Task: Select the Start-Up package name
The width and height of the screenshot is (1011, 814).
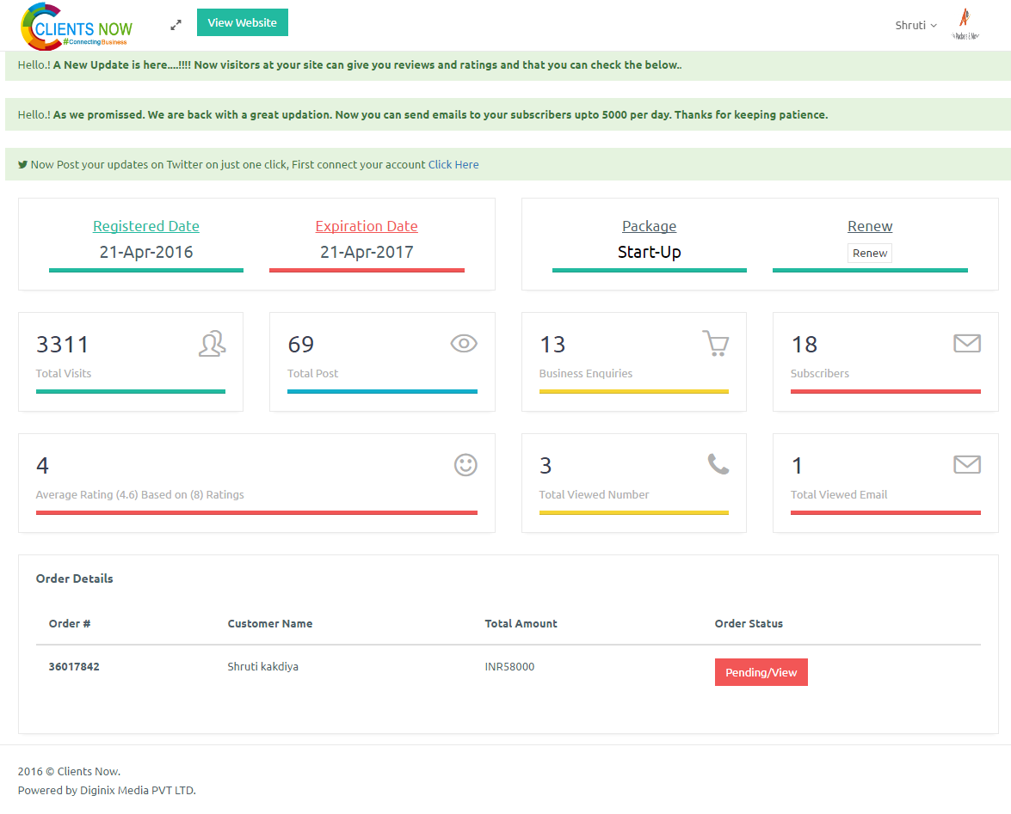Action: (x=650, y=252)
